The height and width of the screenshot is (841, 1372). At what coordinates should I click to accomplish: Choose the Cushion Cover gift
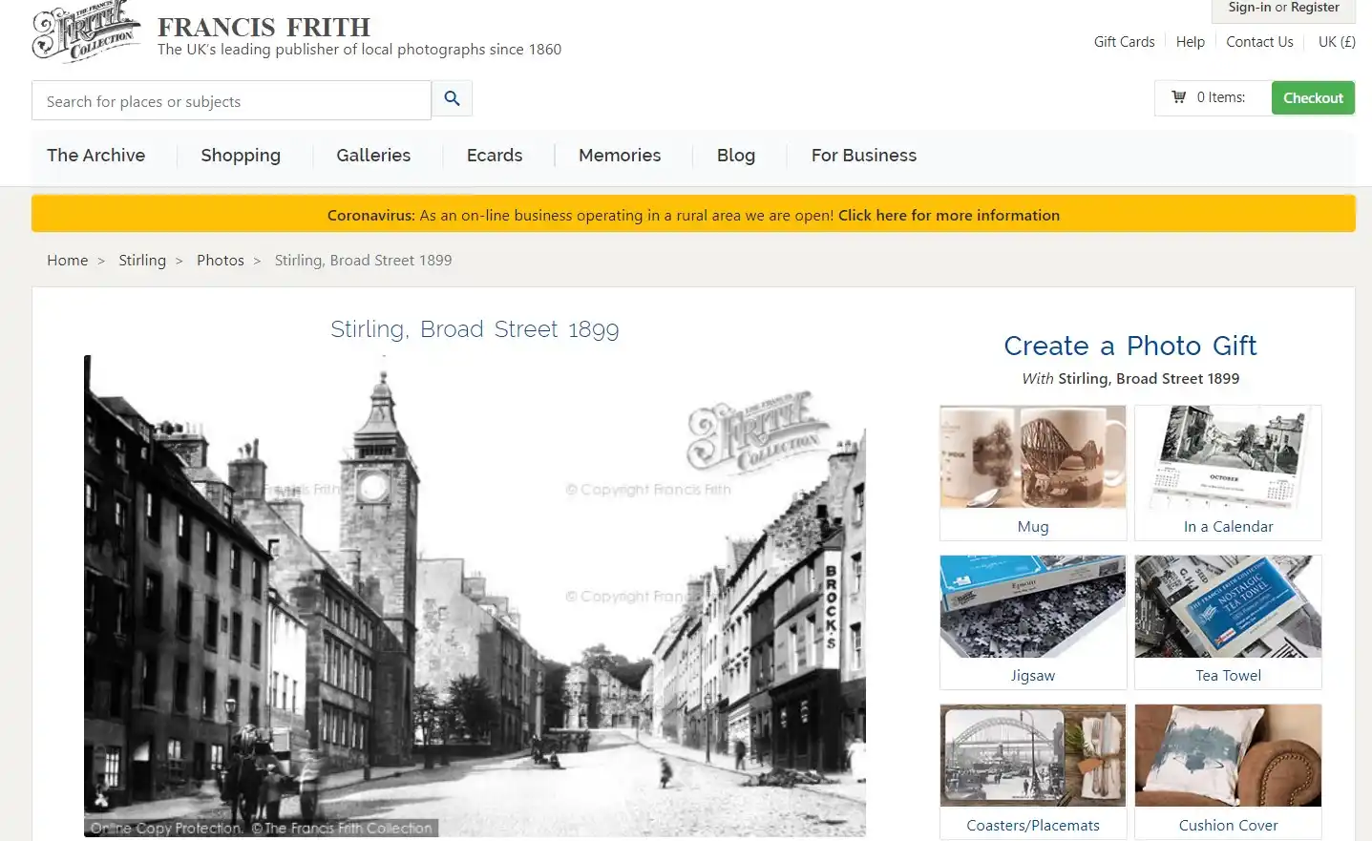1228,756
